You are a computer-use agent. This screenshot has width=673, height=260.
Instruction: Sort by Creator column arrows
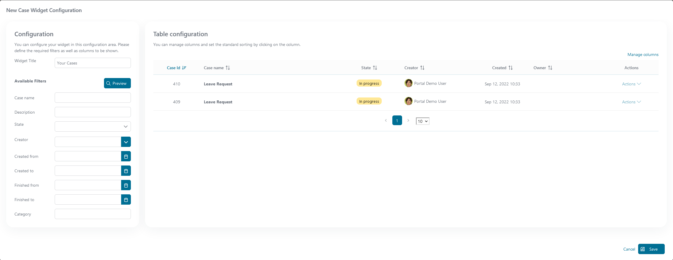(422, 68)
